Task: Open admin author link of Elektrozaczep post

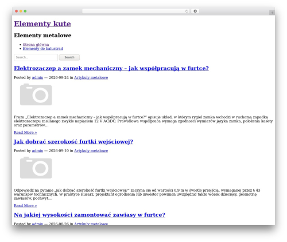Action: 37,77
